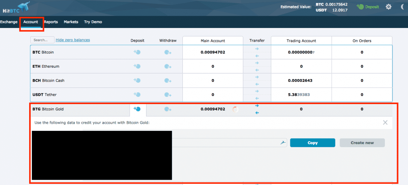Viewport: 408px width, 185px height.
Task: Select BCH trading balance 0.00002643
Action: pos(300,81)
